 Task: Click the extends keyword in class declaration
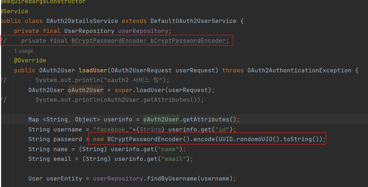click(134, 21)
